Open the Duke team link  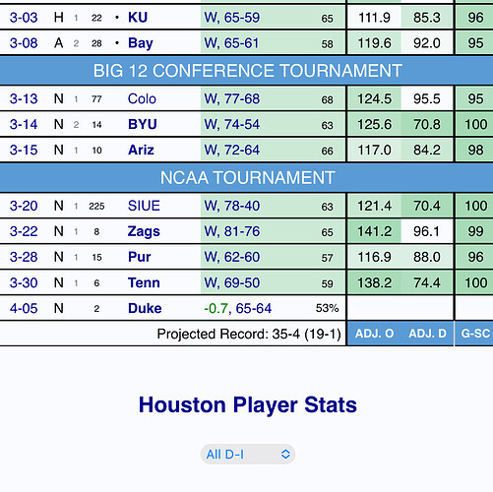click(x=145, y=308)
